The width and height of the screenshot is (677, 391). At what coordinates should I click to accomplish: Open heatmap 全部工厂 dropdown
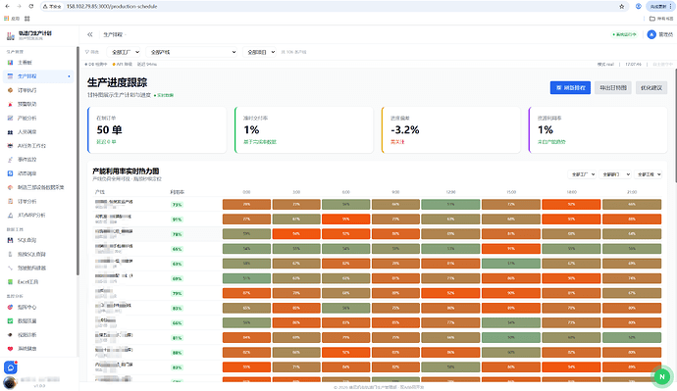click(x=582, y=174)
